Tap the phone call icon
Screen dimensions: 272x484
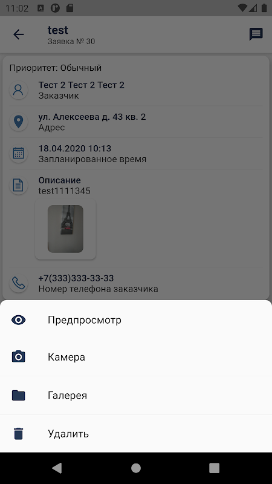pyautogui.click(x=19, y=283)
